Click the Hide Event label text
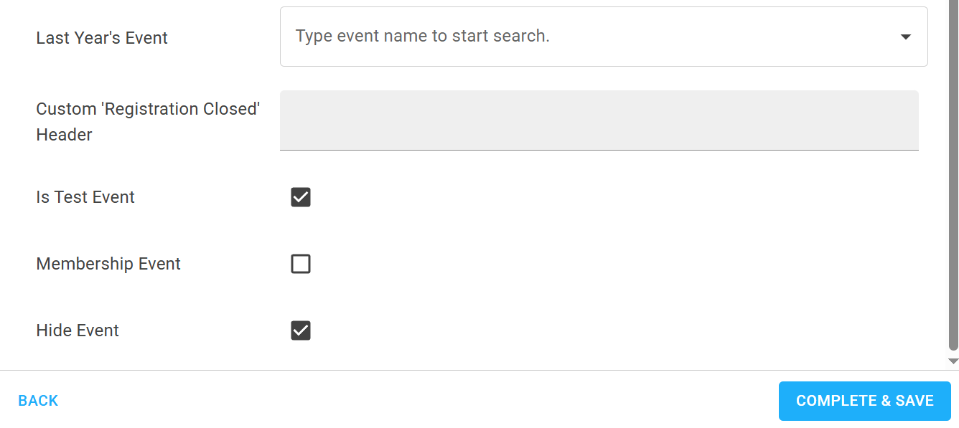 click(77, 330)
